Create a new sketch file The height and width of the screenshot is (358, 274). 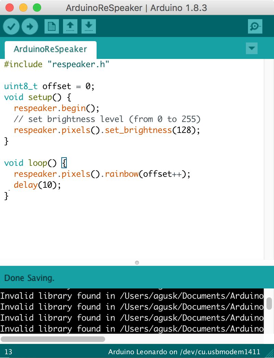click(52, 26)
